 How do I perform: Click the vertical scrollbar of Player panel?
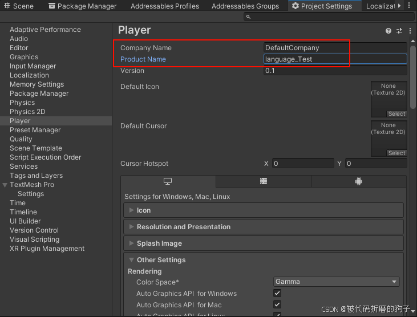click(413, 77)
